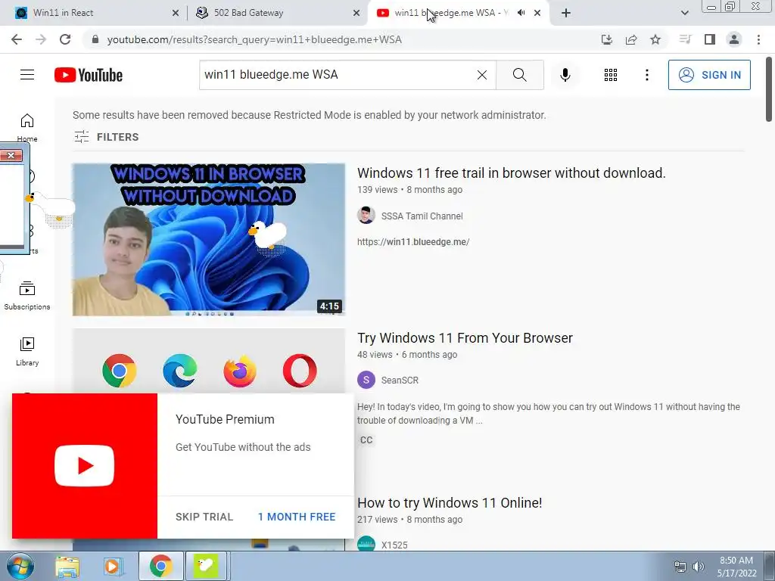Open volume control in system tray
This screenshot has height=581, width=775.
(699, 567)
